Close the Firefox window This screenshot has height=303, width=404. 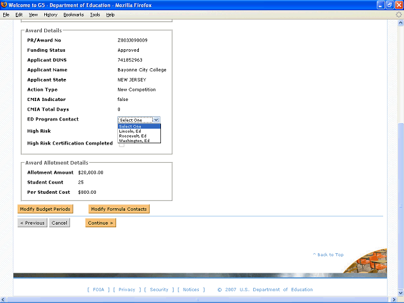pyautogui.click(x=399, y=5)
